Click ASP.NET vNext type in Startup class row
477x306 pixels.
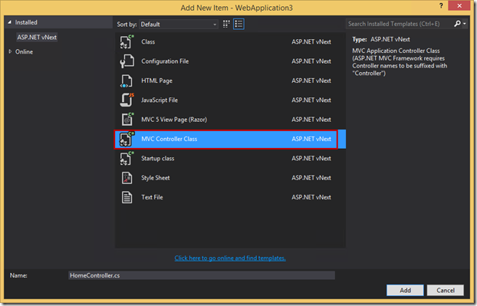click(311, 159)
